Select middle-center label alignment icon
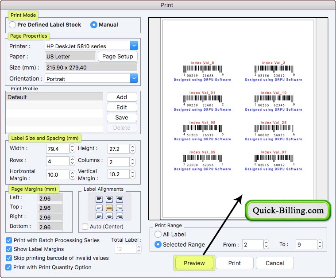 [109, 208]
